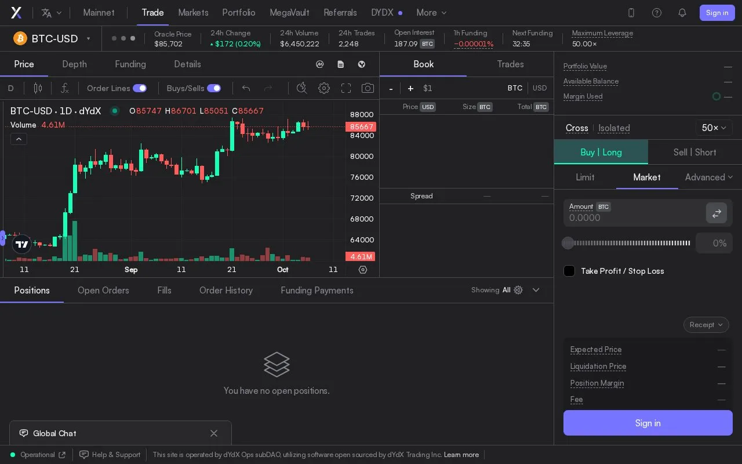
Task: Expand the Receipt dropdown
Action: click(x=706, y=325)
